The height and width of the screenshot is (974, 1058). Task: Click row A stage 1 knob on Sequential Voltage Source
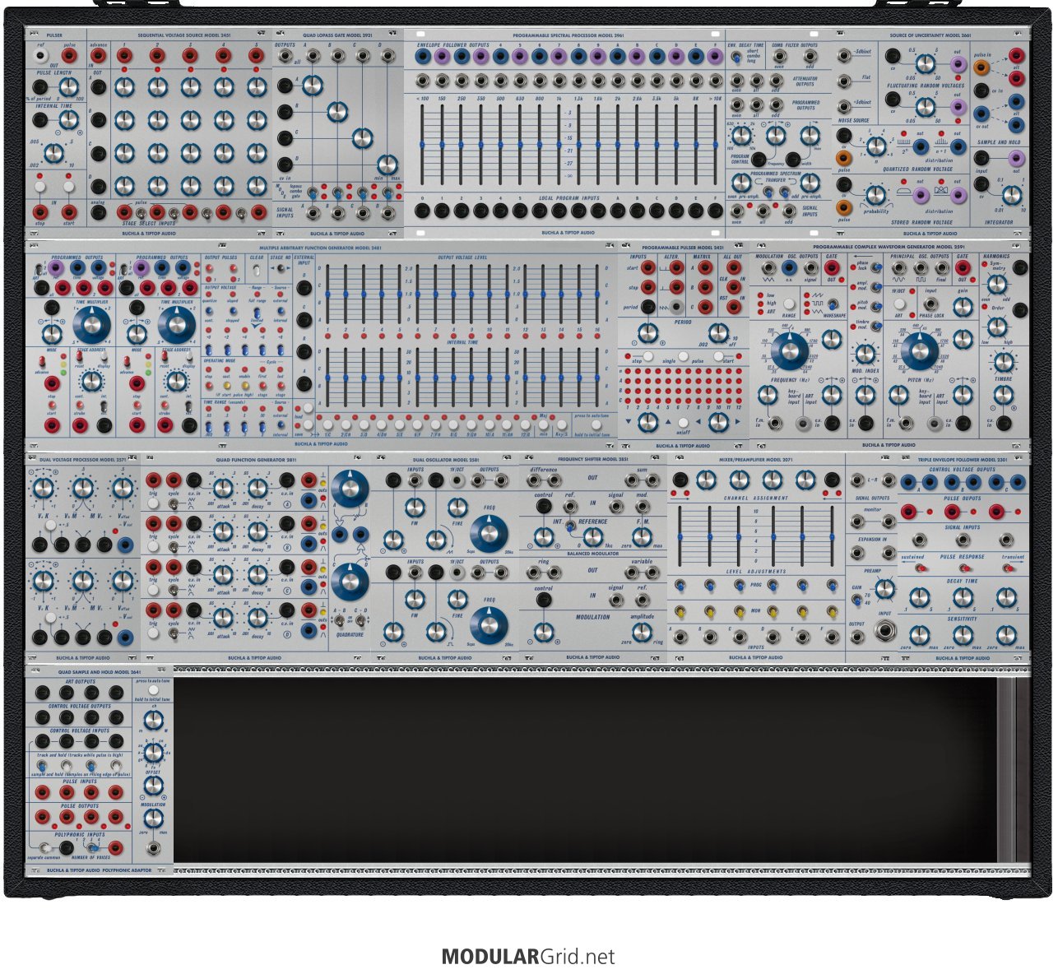pyautogui.click(x=124, y=88)
